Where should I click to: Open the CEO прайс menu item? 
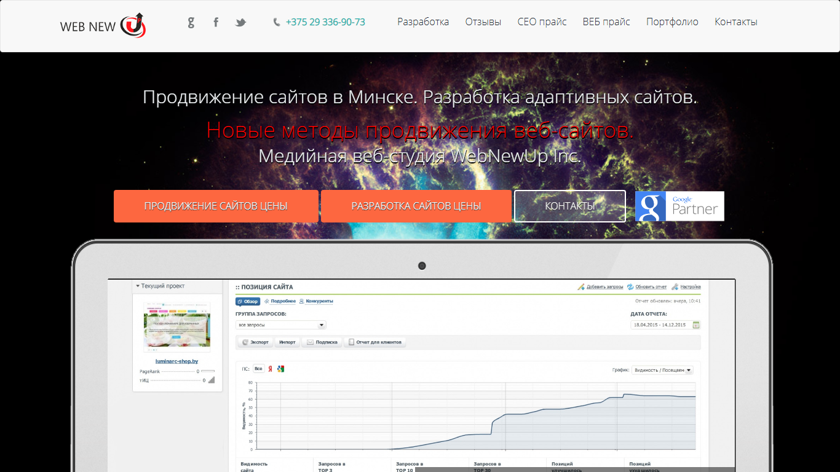pos(542,22)
